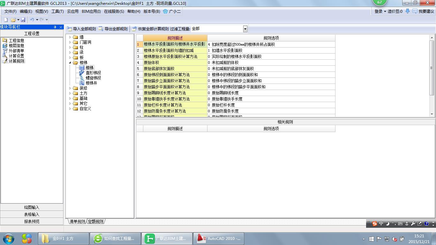Image resolution: width=436 pixels, height=245 pixels.
Task: Click the upper 规则选项 column header
Action: tap(271, 38)
